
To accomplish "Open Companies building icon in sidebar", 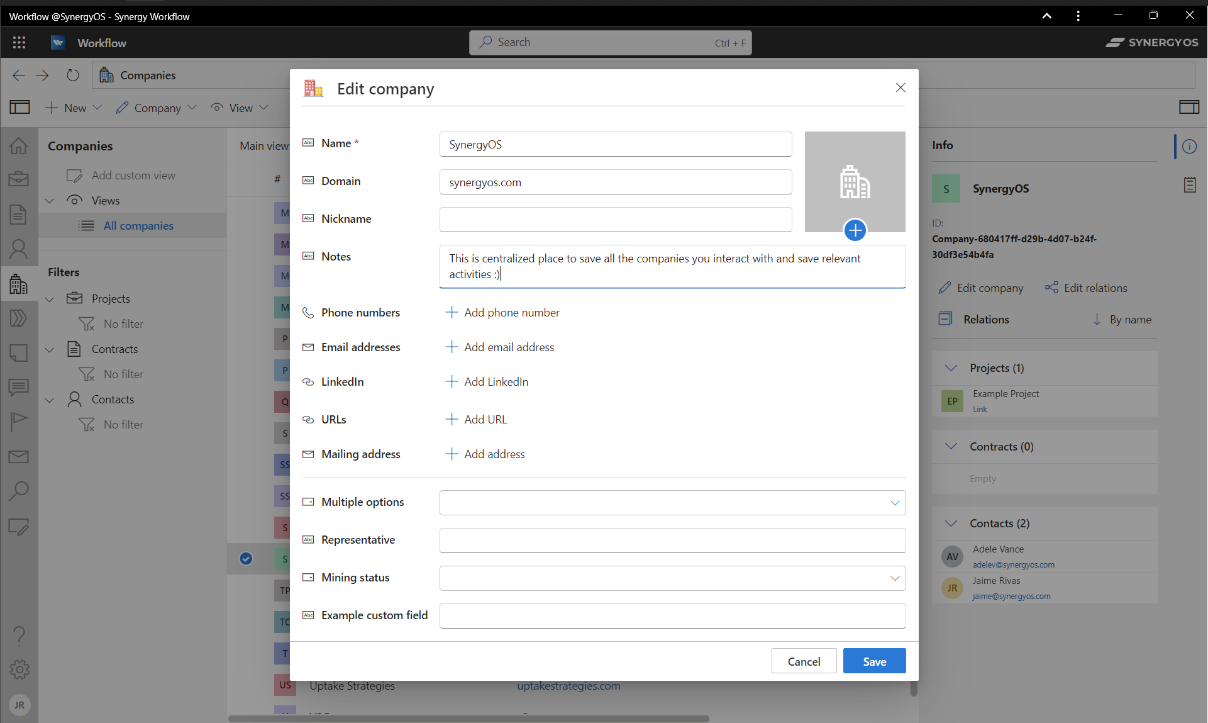I will [19, 284].
